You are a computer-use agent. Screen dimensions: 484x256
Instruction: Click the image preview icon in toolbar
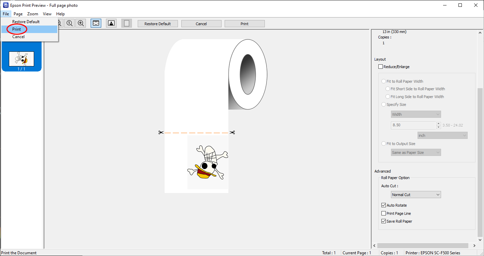click(x=111, y=23)
